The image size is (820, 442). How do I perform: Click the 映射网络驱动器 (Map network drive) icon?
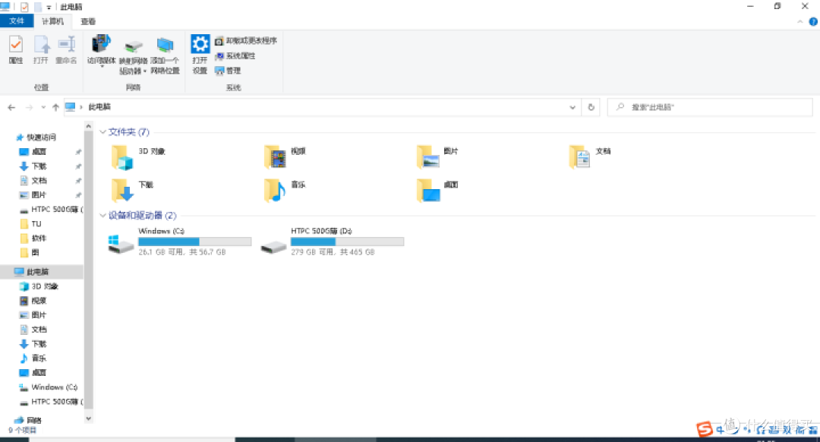tap(134, 56)
